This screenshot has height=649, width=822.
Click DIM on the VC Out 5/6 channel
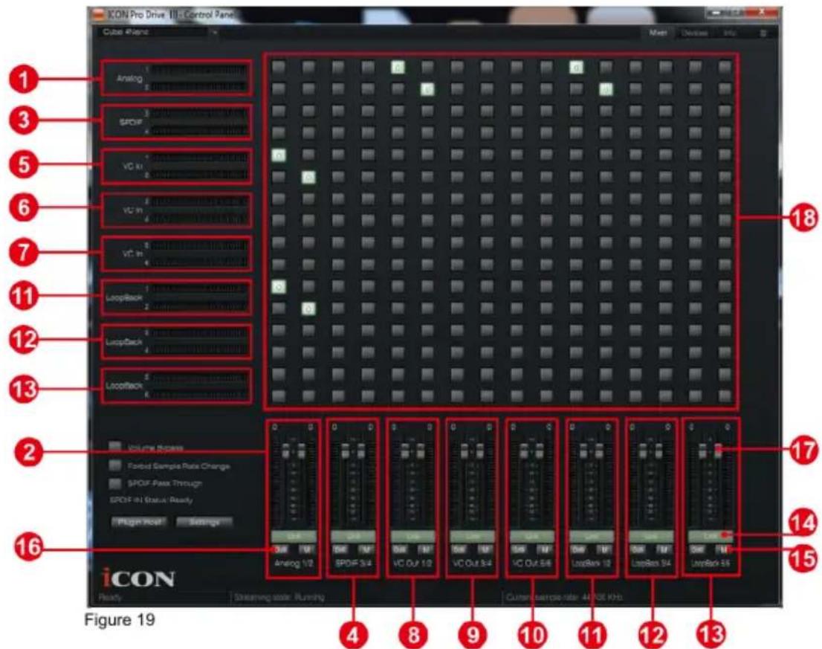pyautogui.click(x=519, y=549)
